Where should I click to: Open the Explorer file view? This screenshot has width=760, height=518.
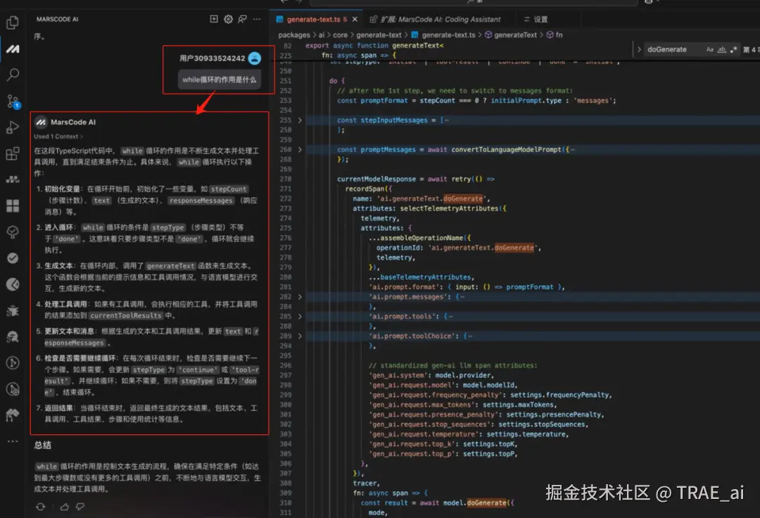[12, 23]
